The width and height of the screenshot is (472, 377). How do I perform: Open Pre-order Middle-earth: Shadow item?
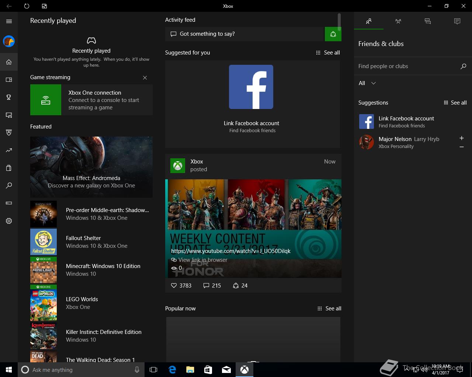tap(91, 214)
